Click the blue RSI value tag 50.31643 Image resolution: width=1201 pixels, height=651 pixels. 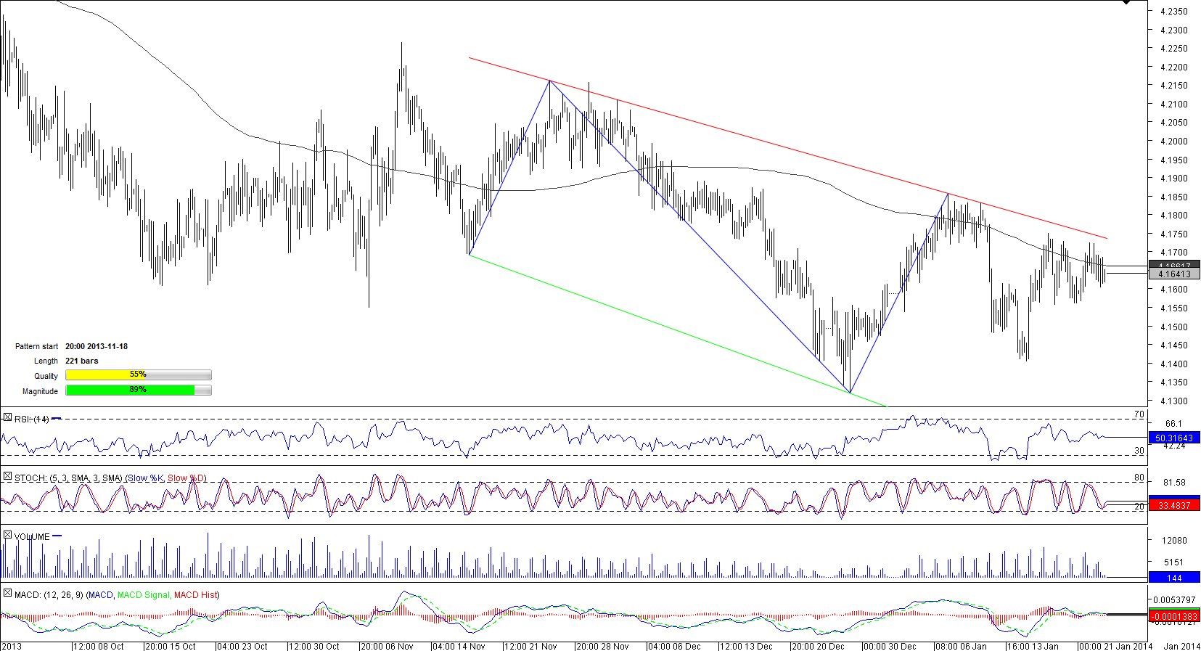click(1174, 438)
